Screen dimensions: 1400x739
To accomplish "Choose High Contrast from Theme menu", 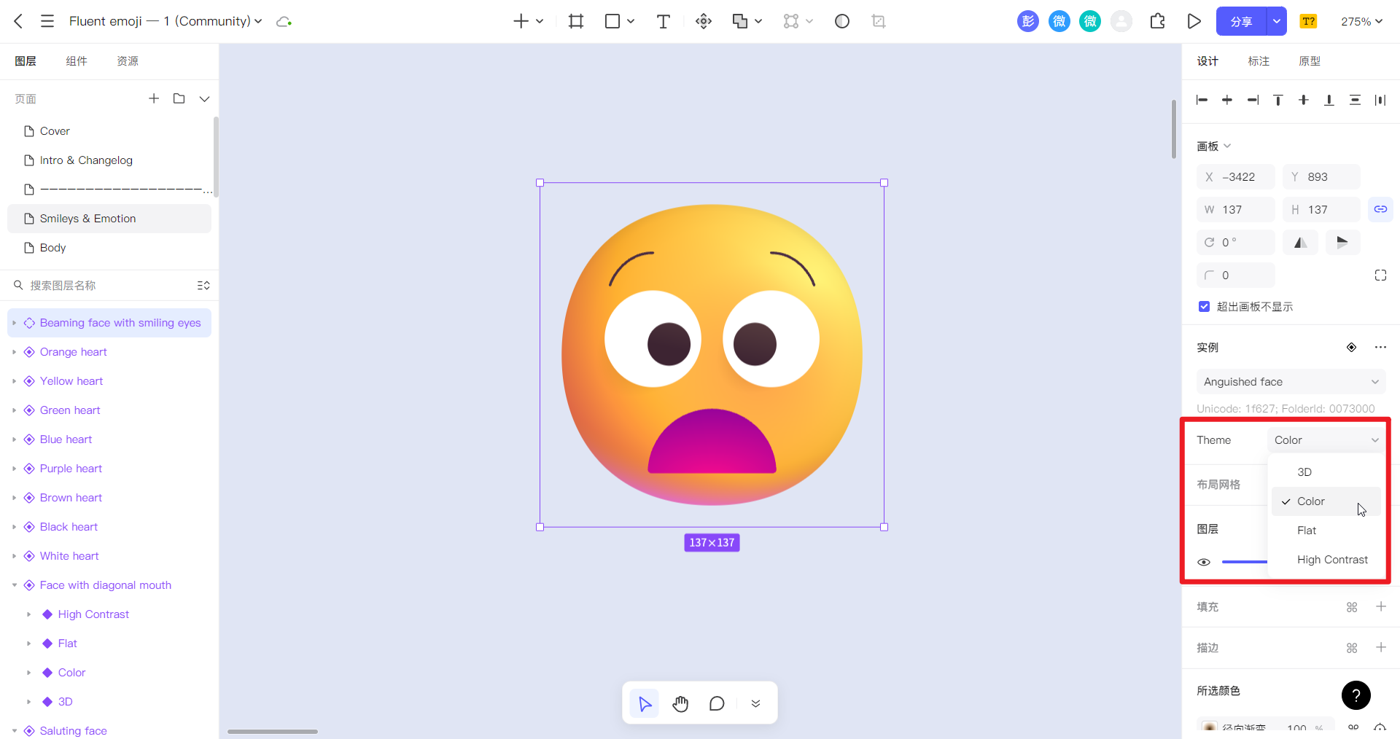I will pyautogui.click(x=1326, y=560).
